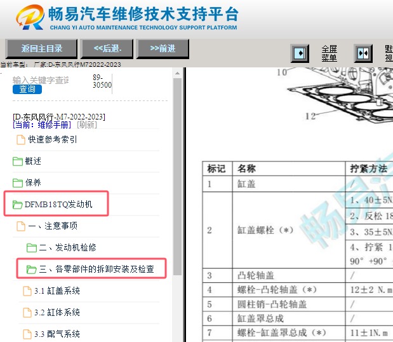This screenshot has width=393, height=342.
Task: Open 3.2 缸体系统 page
Action: [x=57, y=312]
